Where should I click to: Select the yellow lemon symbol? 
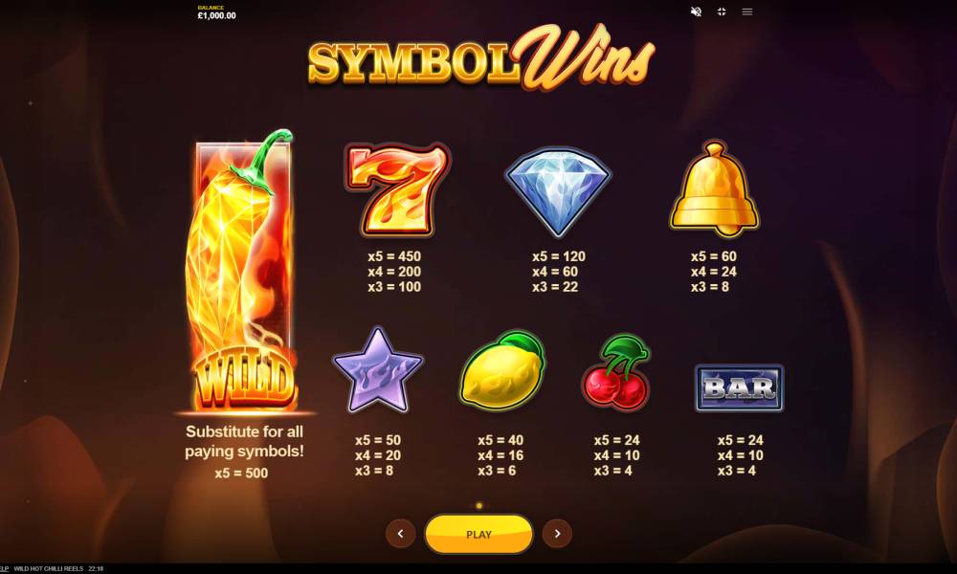pos(502,371)
